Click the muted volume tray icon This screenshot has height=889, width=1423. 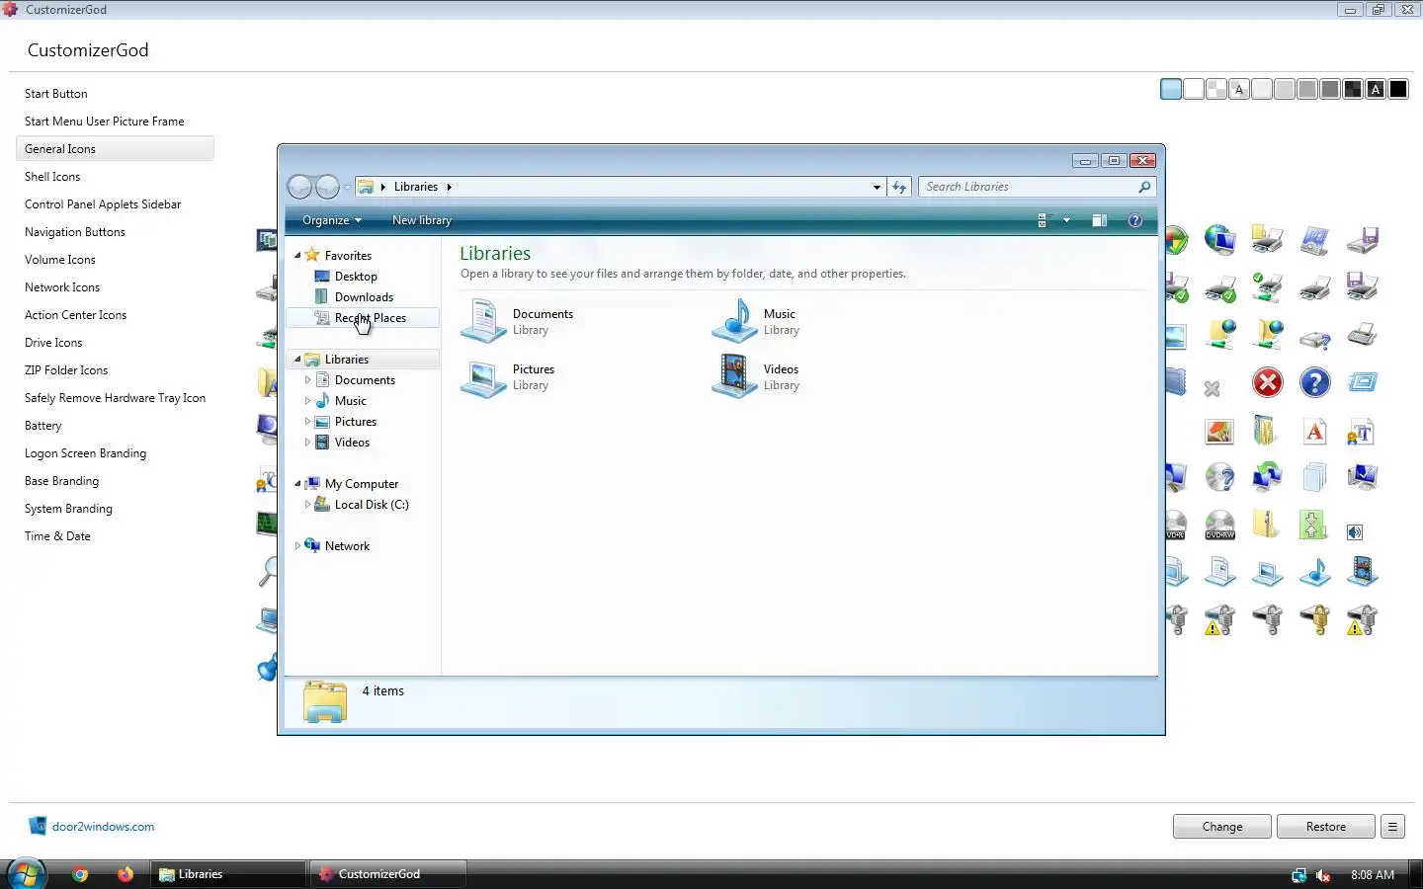(1324, 875)
